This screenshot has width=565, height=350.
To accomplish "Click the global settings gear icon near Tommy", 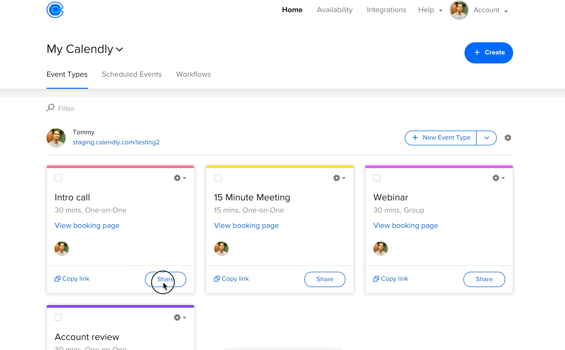I will [508, 137].
